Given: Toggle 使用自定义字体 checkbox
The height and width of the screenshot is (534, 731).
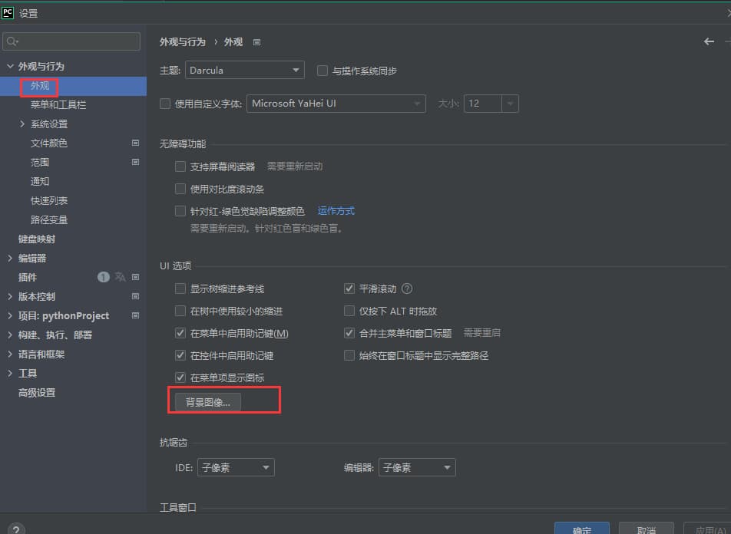Looking at the screenshot, I should pyautogui.click(x=165, y=104).
